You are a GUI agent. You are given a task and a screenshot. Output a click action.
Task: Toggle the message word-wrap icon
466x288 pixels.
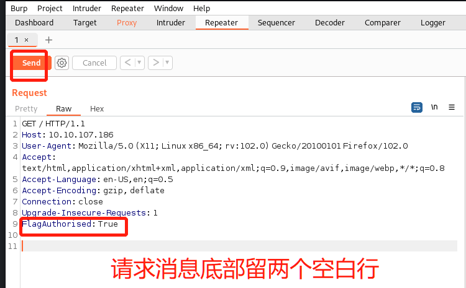417,107
